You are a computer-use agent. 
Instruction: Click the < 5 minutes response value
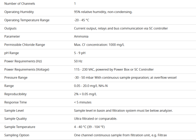(x=83, y=102)
